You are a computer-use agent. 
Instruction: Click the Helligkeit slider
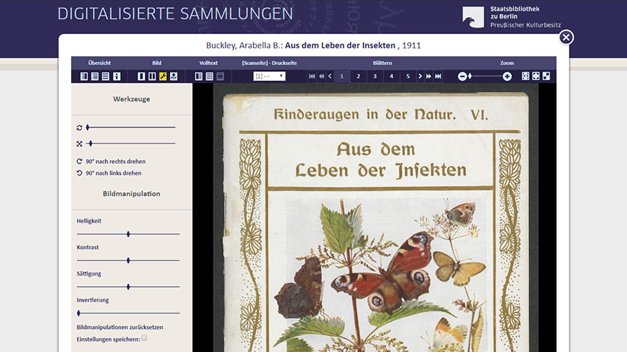[x=128, y=234]
